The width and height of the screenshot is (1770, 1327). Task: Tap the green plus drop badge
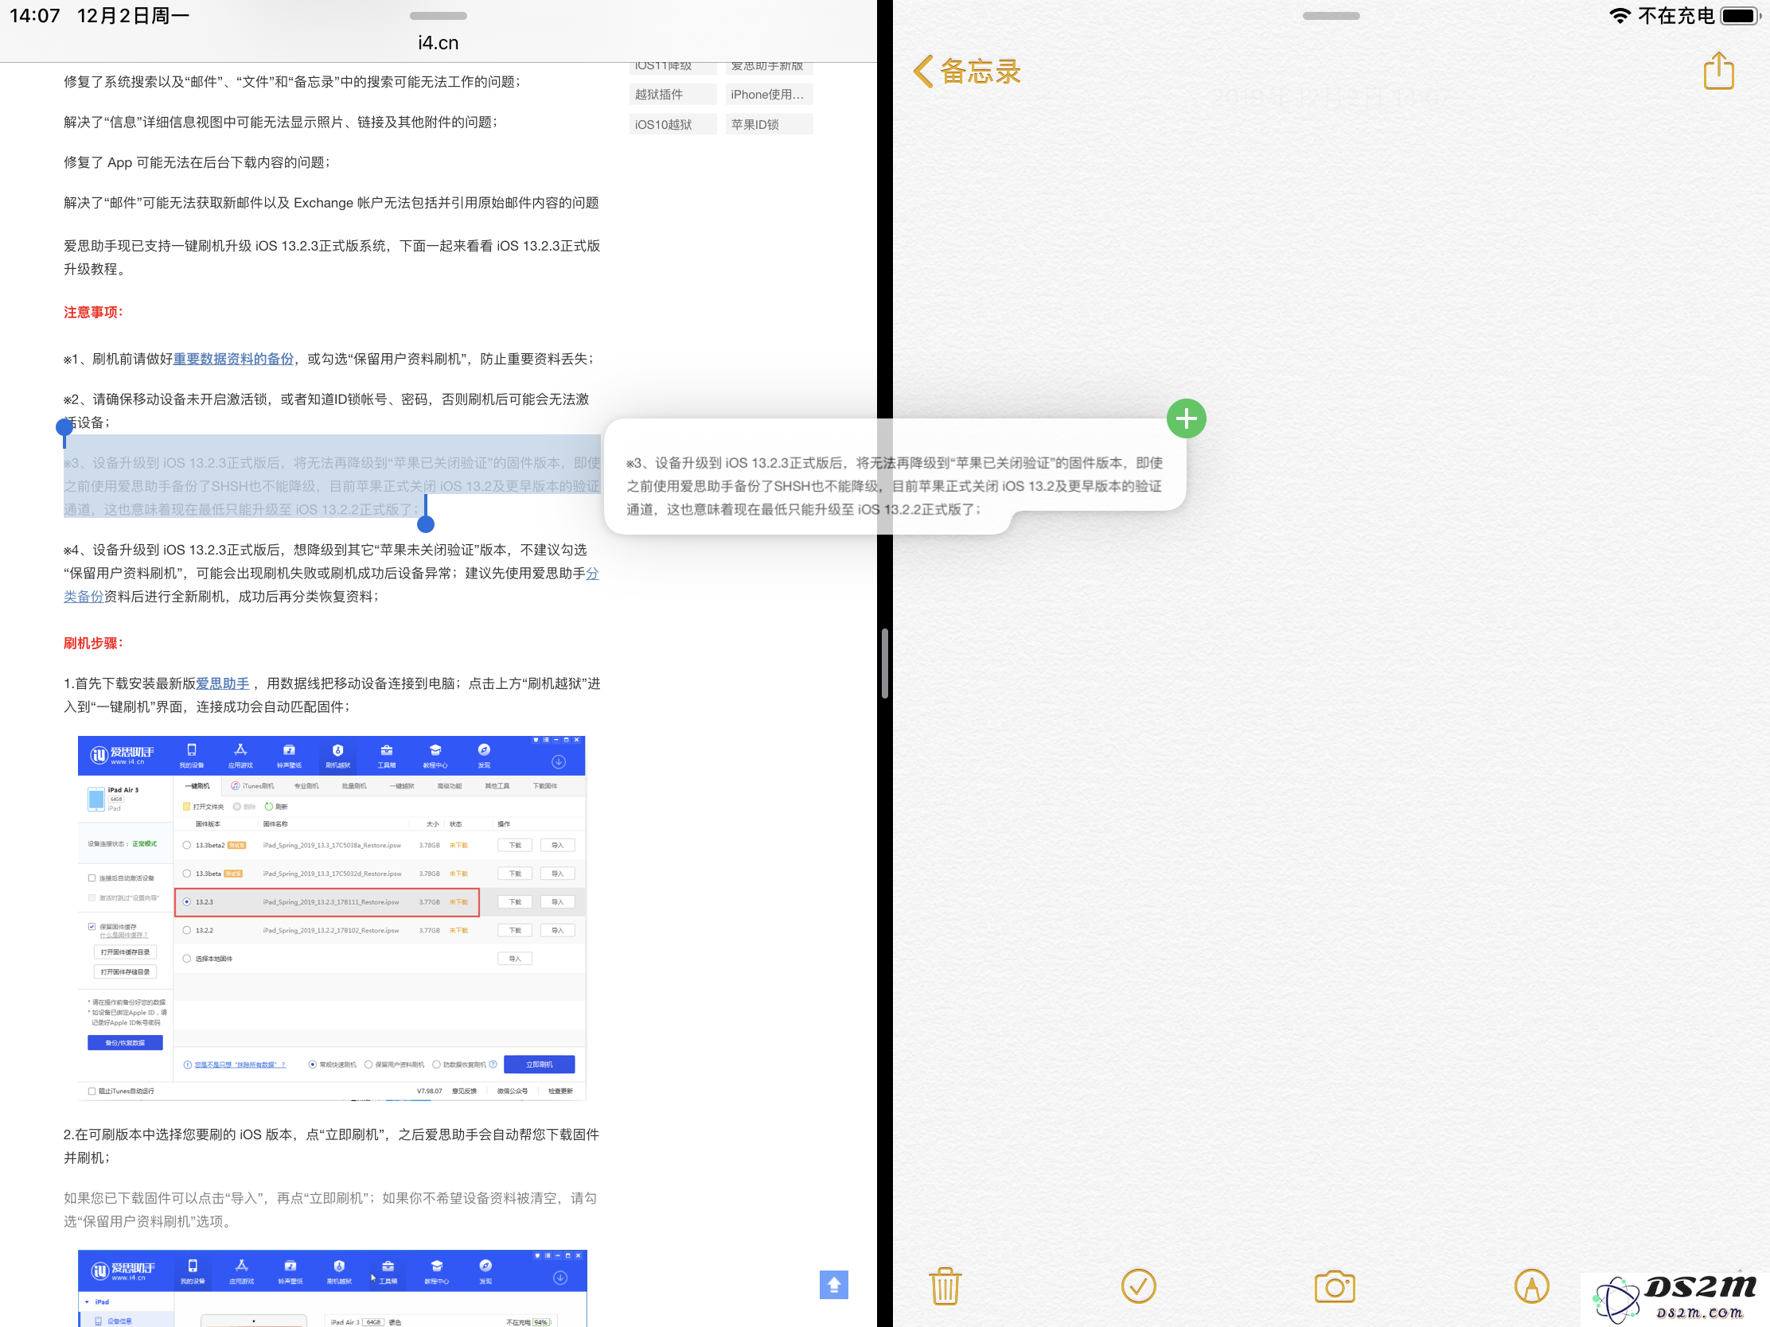tap(1186, 418)
